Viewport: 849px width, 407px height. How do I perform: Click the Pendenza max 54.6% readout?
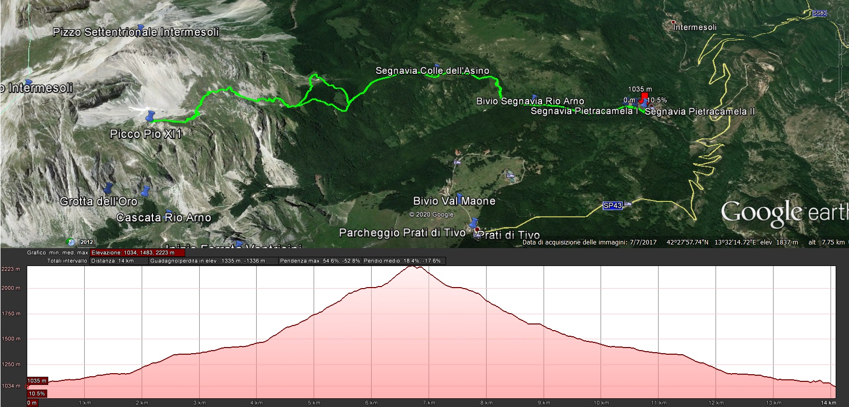pyautogui.click(x=320, y=261)
